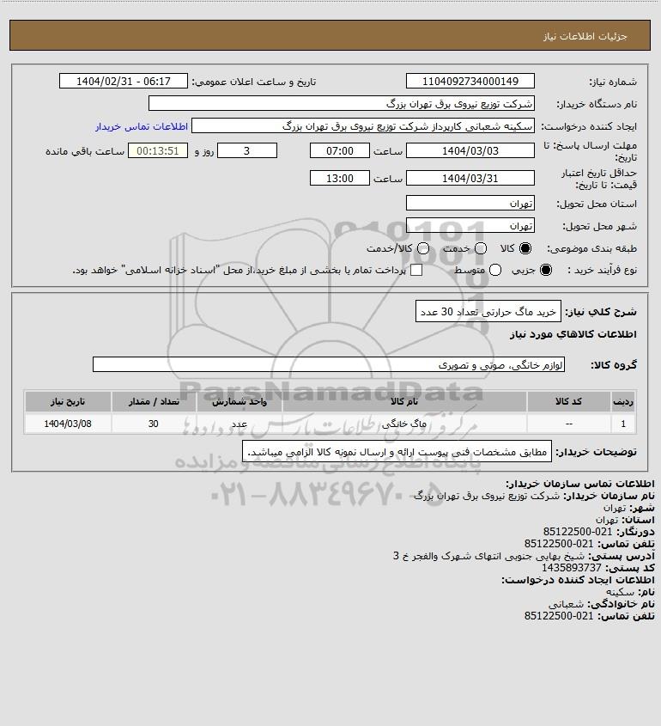Choose the متوسط purchase type radio

click(x=495, y=270)
